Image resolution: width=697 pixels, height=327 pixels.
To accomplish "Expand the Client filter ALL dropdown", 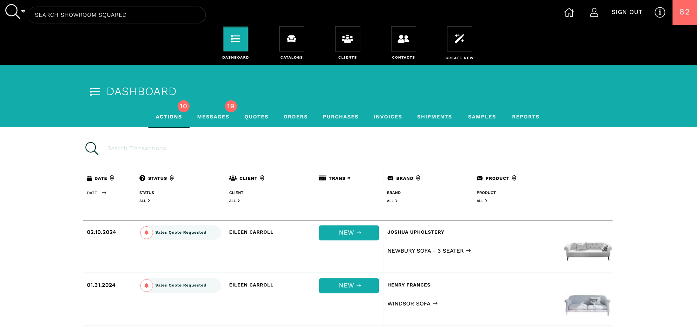I will click(234, 201).
